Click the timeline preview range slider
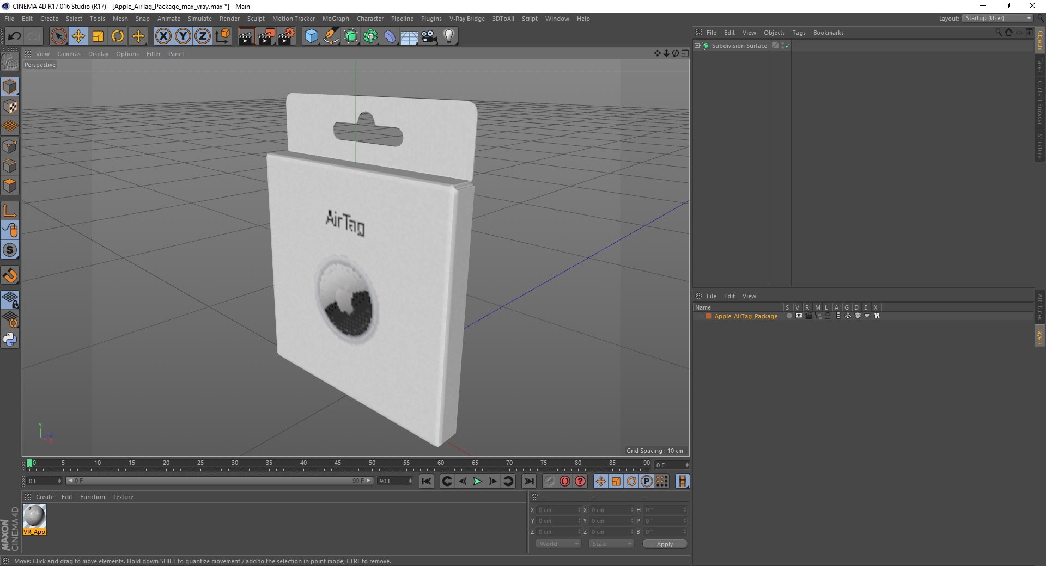Viewport: 1046px width, 566px height. (x=220, y=481)
